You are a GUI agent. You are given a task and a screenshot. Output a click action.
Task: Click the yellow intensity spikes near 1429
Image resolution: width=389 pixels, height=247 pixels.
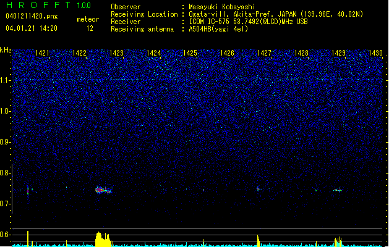point(338,242)
